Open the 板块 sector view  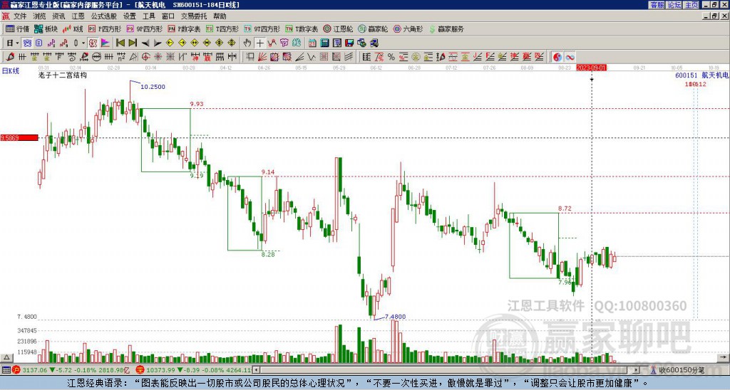(46, 28)
